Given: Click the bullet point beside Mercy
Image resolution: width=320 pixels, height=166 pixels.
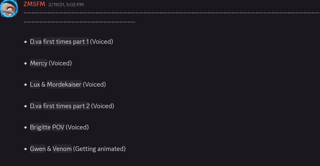Looking at the screenshot, I should pos(25,63).
